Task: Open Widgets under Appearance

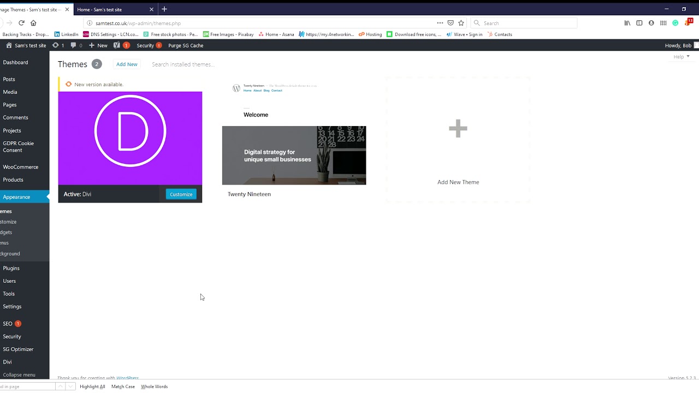Action: 6,233
